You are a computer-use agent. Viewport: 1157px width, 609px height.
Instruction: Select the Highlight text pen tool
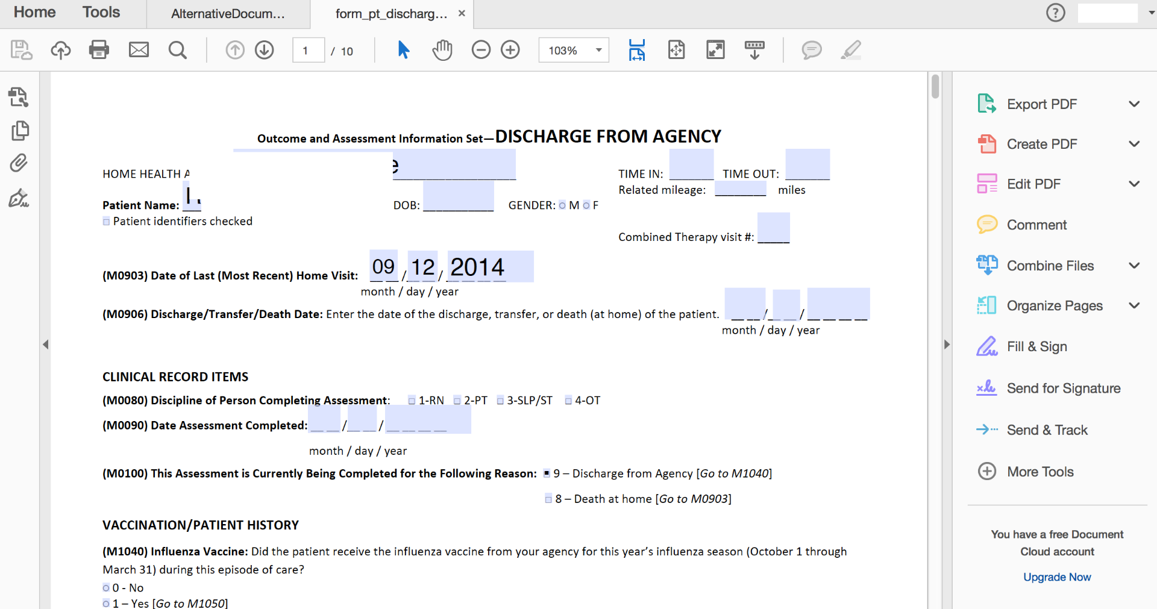[x=851, y=50]
